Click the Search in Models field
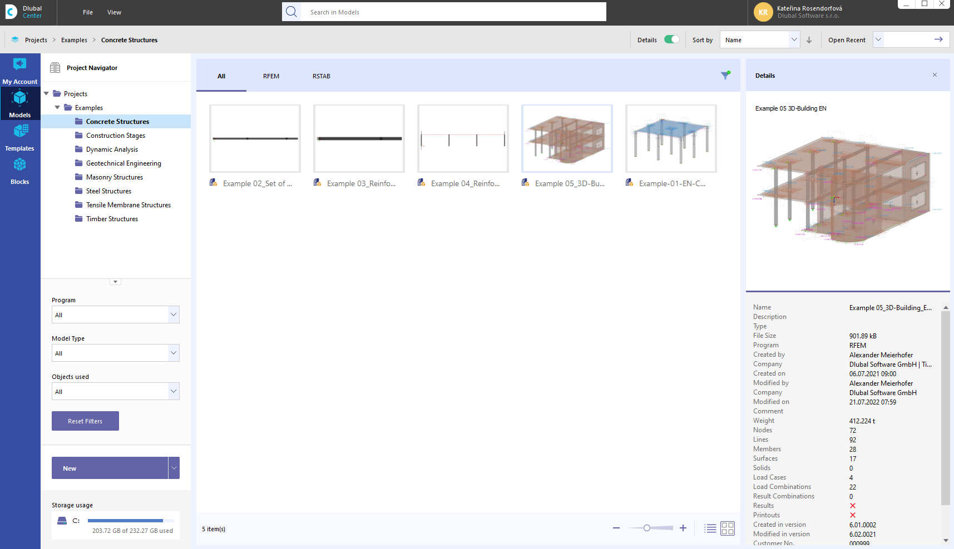This screenshot has width=954, height=549. pos(453,12)
